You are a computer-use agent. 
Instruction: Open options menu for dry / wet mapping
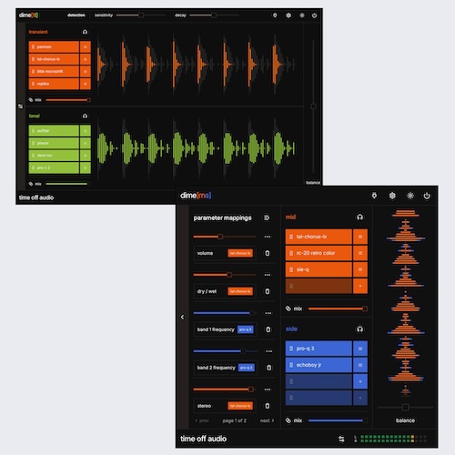tap(268, 275)
